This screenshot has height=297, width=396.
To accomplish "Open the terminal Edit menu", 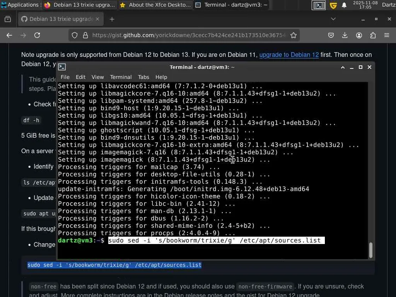I will tap(80, 77).
